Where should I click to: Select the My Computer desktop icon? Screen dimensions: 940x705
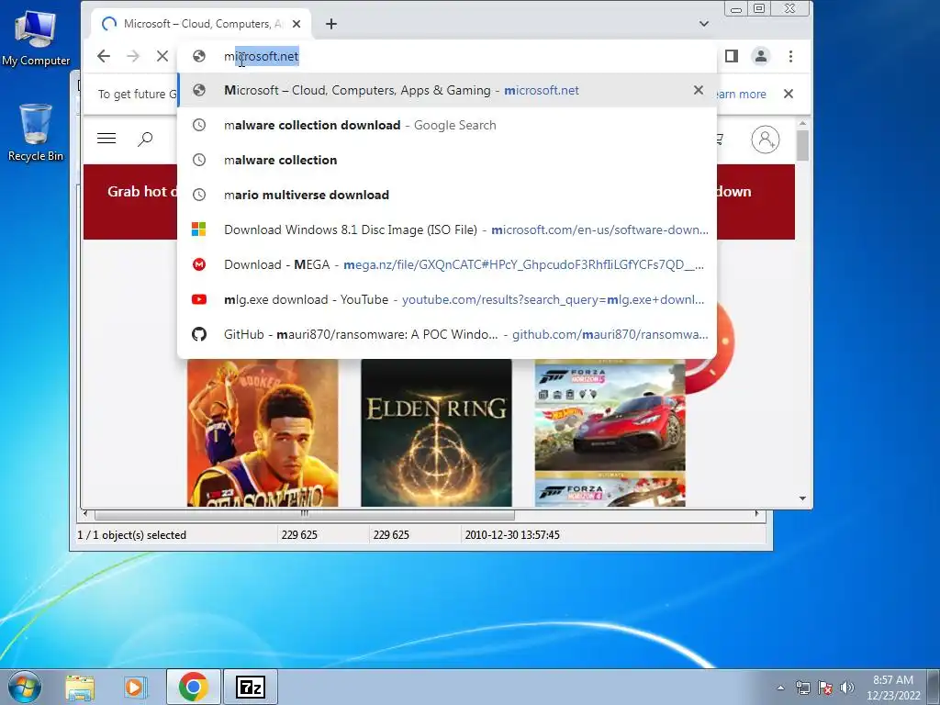click(36, 39)
